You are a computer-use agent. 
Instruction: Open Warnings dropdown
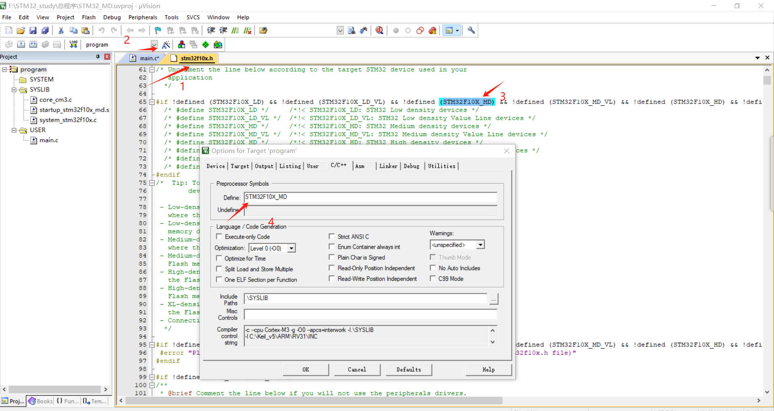(480, 245)
